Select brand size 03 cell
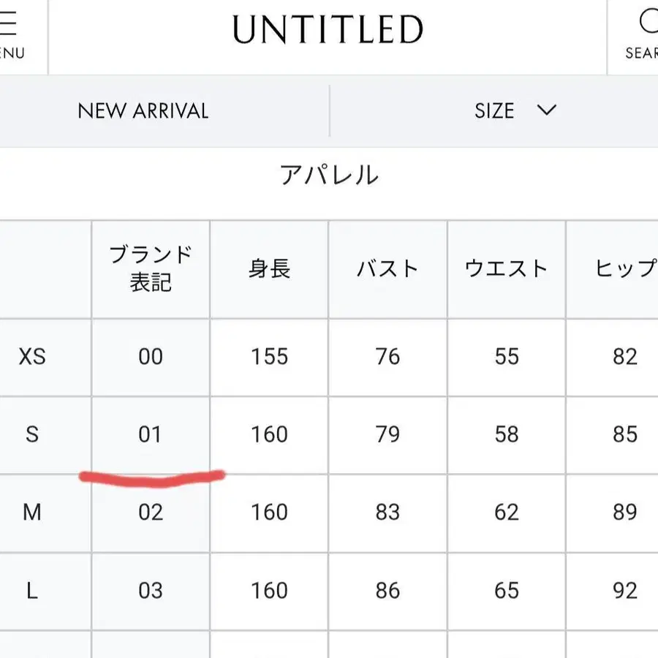The height and width of the screenshot is (658, 658). (151, 591)
